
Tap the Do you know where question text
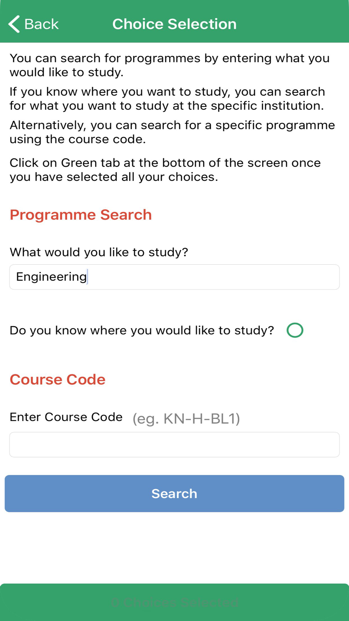point(142,330)
